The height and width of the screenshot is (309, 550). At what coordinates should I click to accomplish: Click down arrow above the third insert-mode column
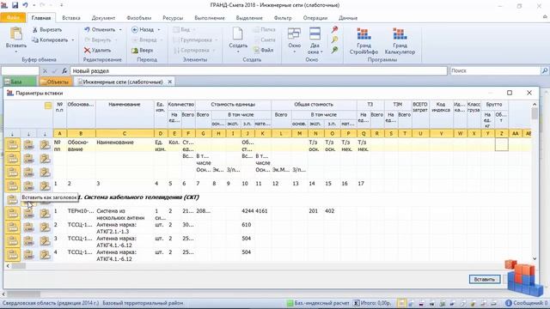pyautogui.click(x=45, y=134)
